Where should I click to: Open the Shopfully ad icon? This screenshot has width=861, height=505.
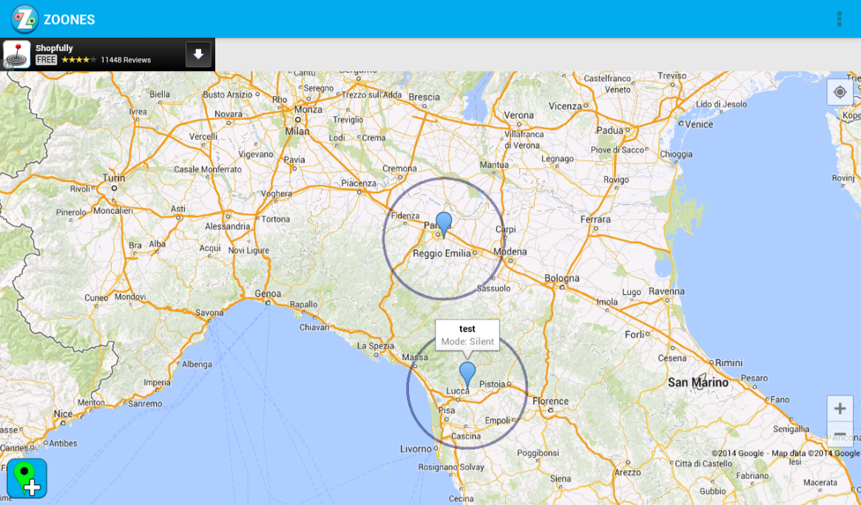(x=16, y=54)
